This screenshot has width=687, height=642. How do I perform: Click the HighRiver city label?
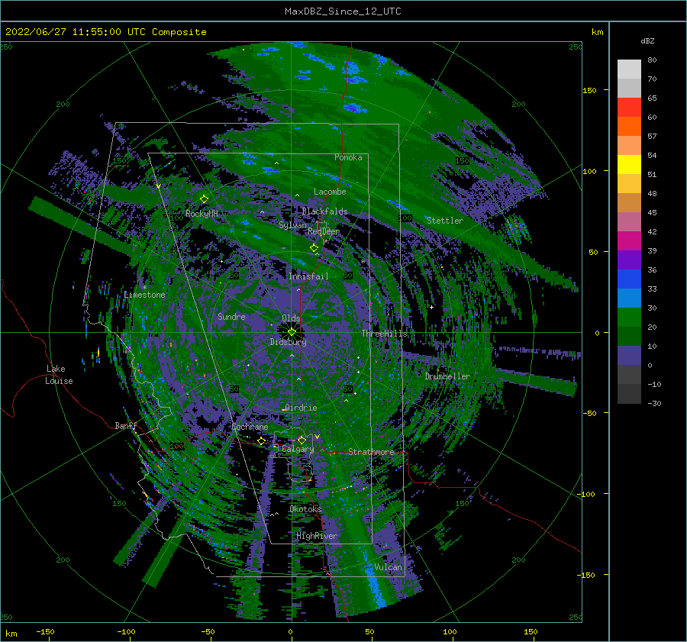click(317, 536)
